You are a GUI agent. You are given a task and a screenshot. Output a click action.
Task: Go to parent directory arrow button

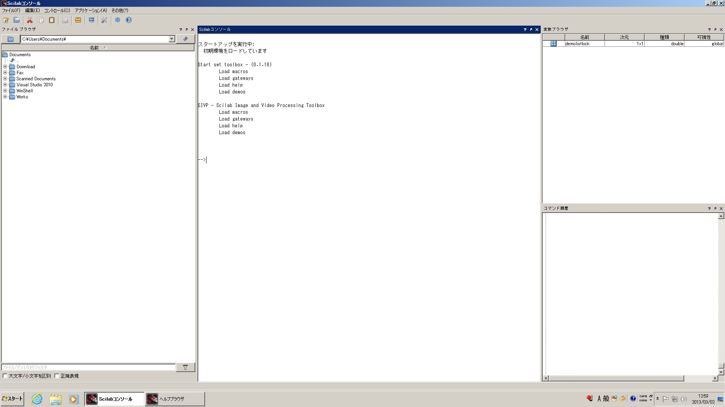click(x=185, y=39)
